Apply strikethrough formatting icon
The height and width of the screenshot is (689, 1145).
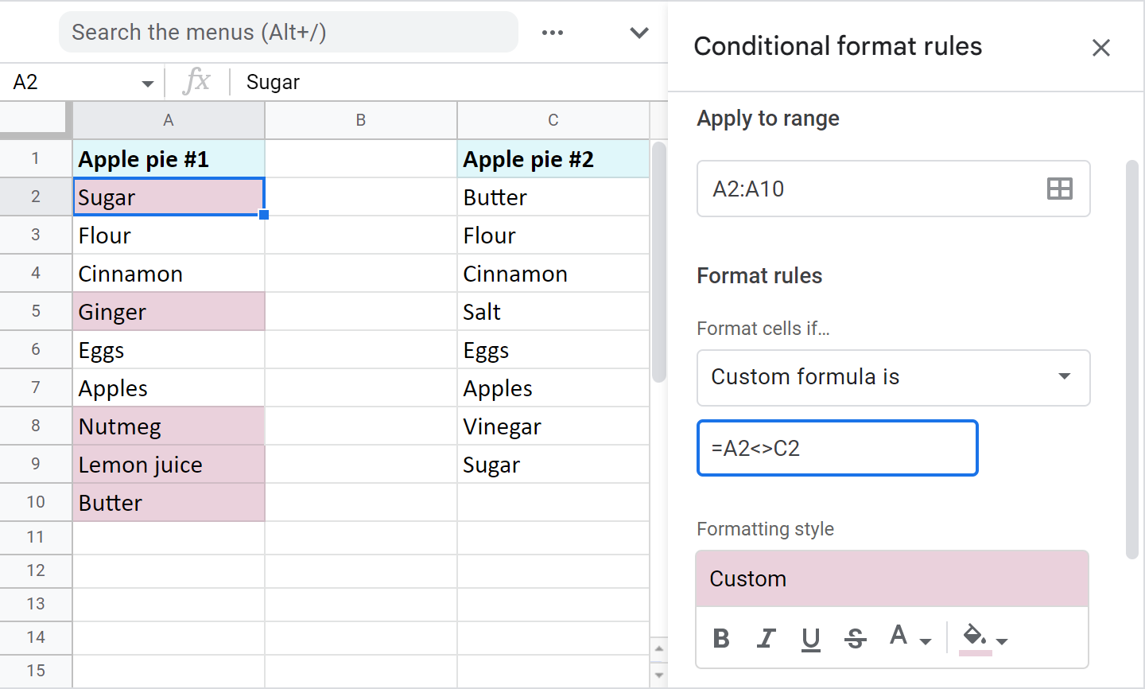click(856, 636)
